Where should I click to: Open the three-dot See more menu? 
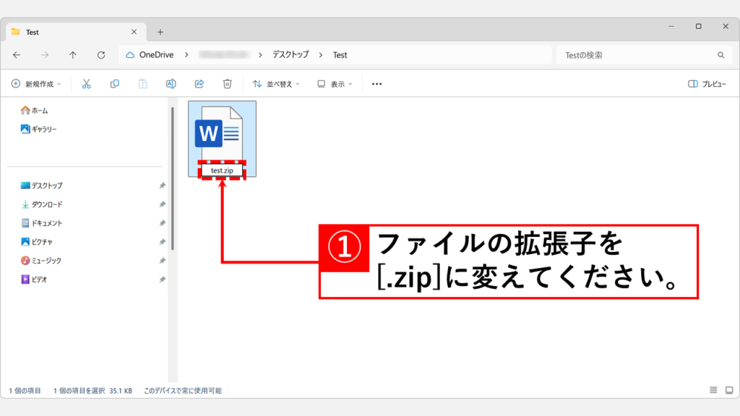pos(377,84)
